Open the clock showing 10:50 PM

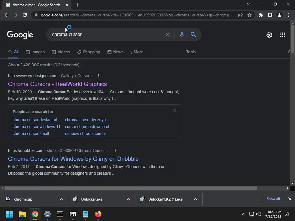(x=273, y=214)
